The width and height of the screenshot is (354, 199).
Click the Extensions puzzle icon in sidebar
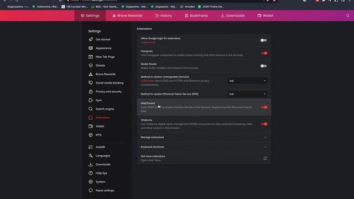click(x=91, y=118)
